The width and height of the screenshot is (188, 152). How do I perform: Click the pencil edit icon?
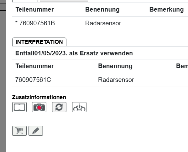tap(36, 131)
